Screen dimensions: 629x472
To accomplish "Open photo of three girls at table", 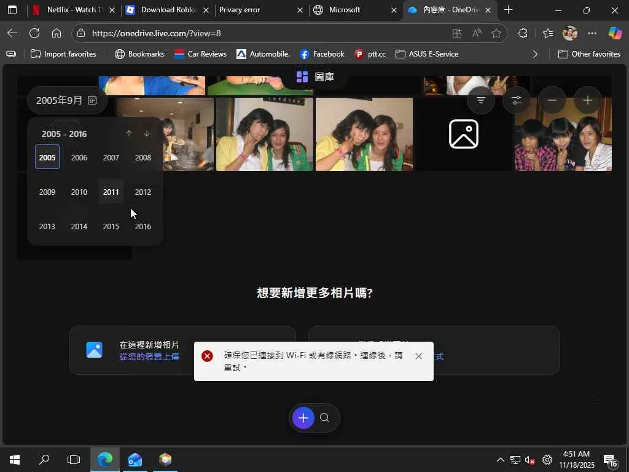I will pyautogui.click(x=563, y=134).
